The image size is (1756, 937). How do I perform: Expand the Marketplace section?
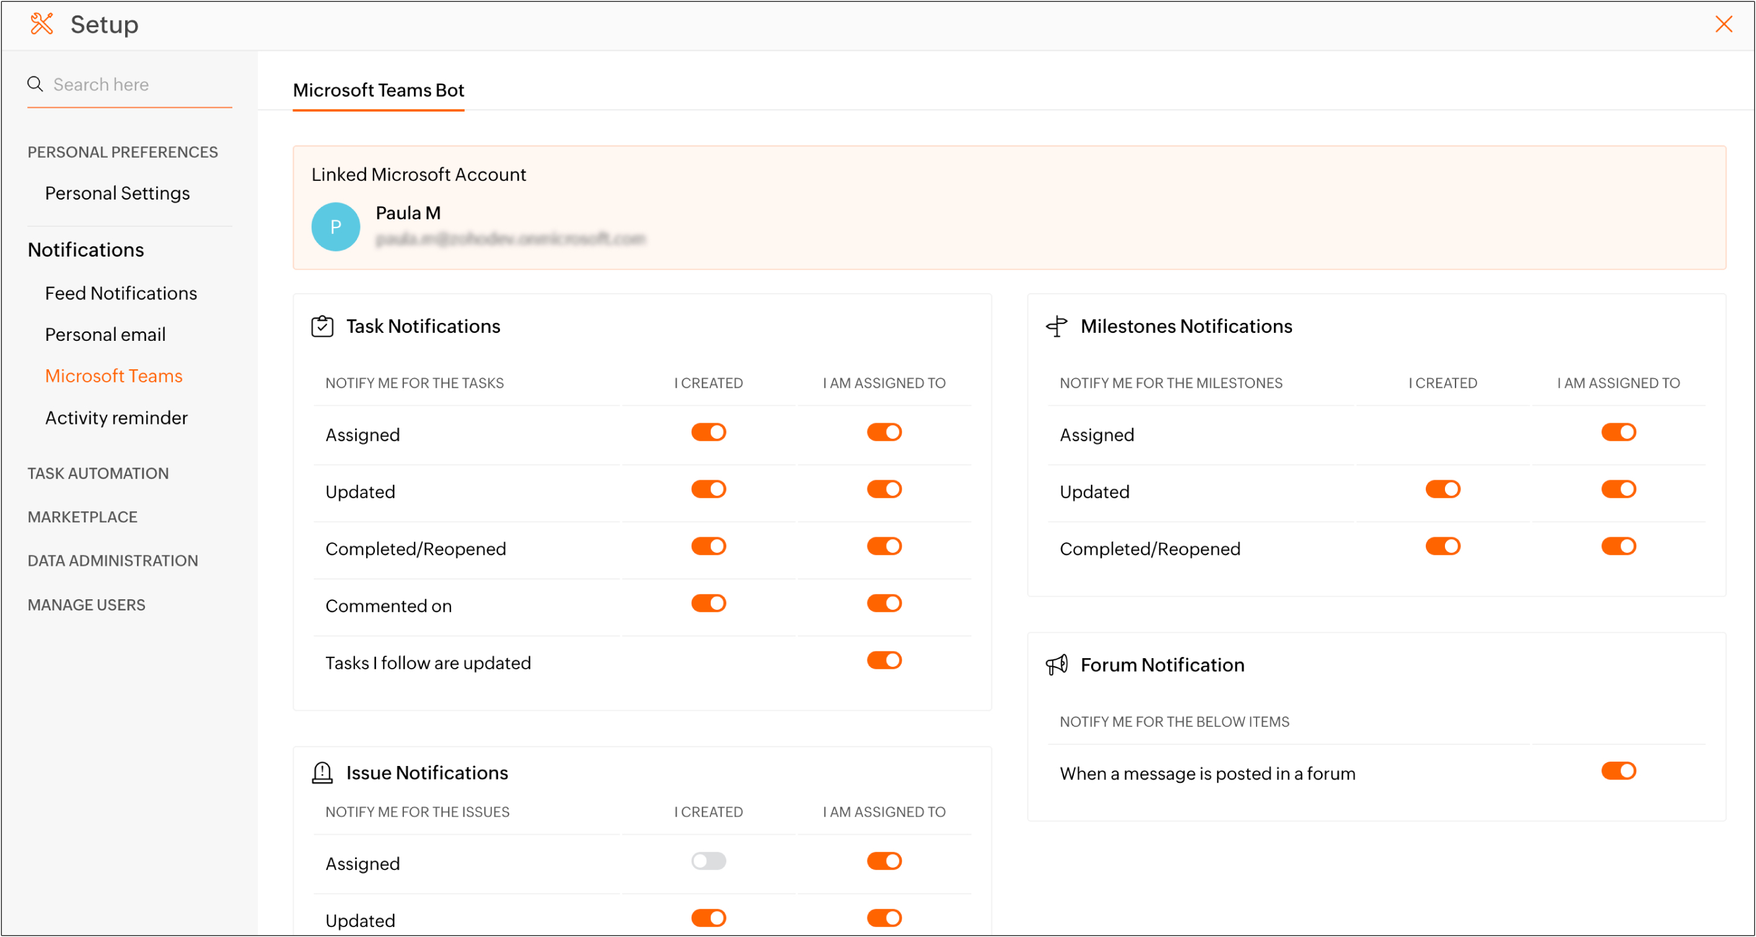point(82,517)
